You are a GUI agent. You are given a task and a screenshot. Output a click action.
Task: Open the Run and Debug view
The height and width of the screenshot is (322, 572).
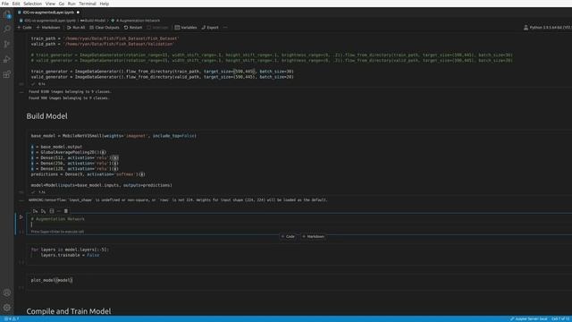click(7, 60)
